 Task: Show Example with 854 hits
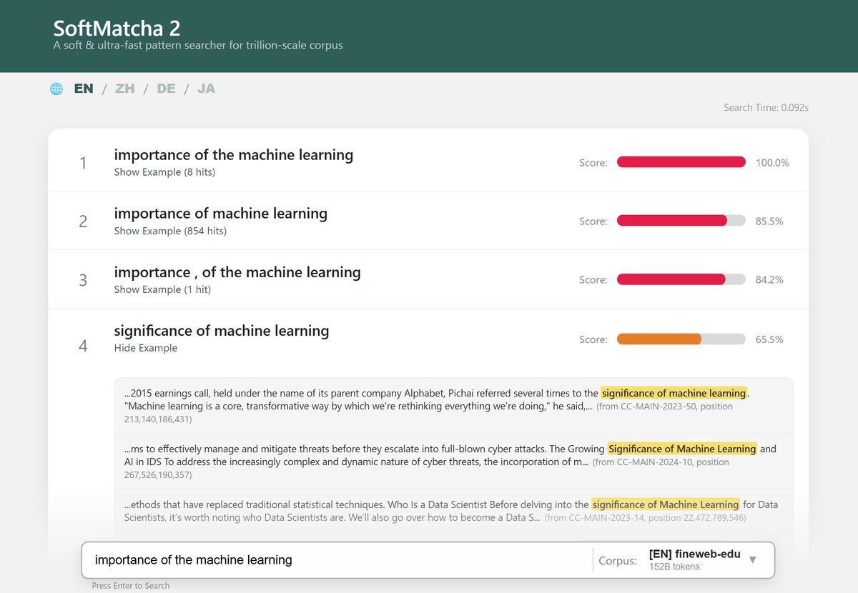pos(170,231)
